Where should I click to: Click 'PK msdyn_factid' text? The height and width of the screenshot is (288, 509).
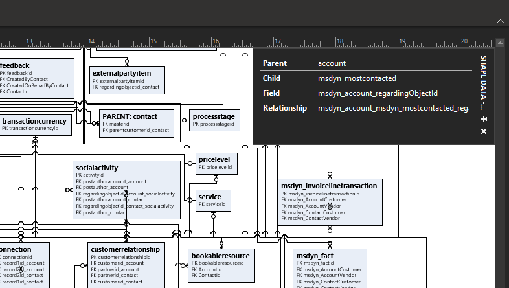[315, 263]
